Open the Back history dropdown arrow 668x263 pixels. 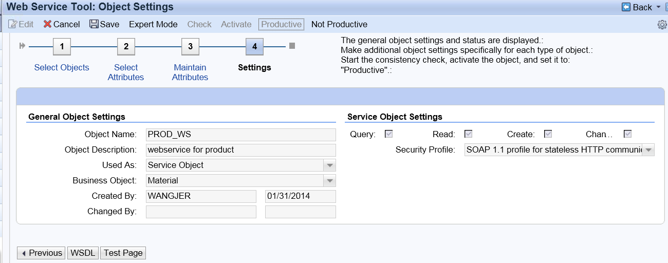tap(659, 7)
